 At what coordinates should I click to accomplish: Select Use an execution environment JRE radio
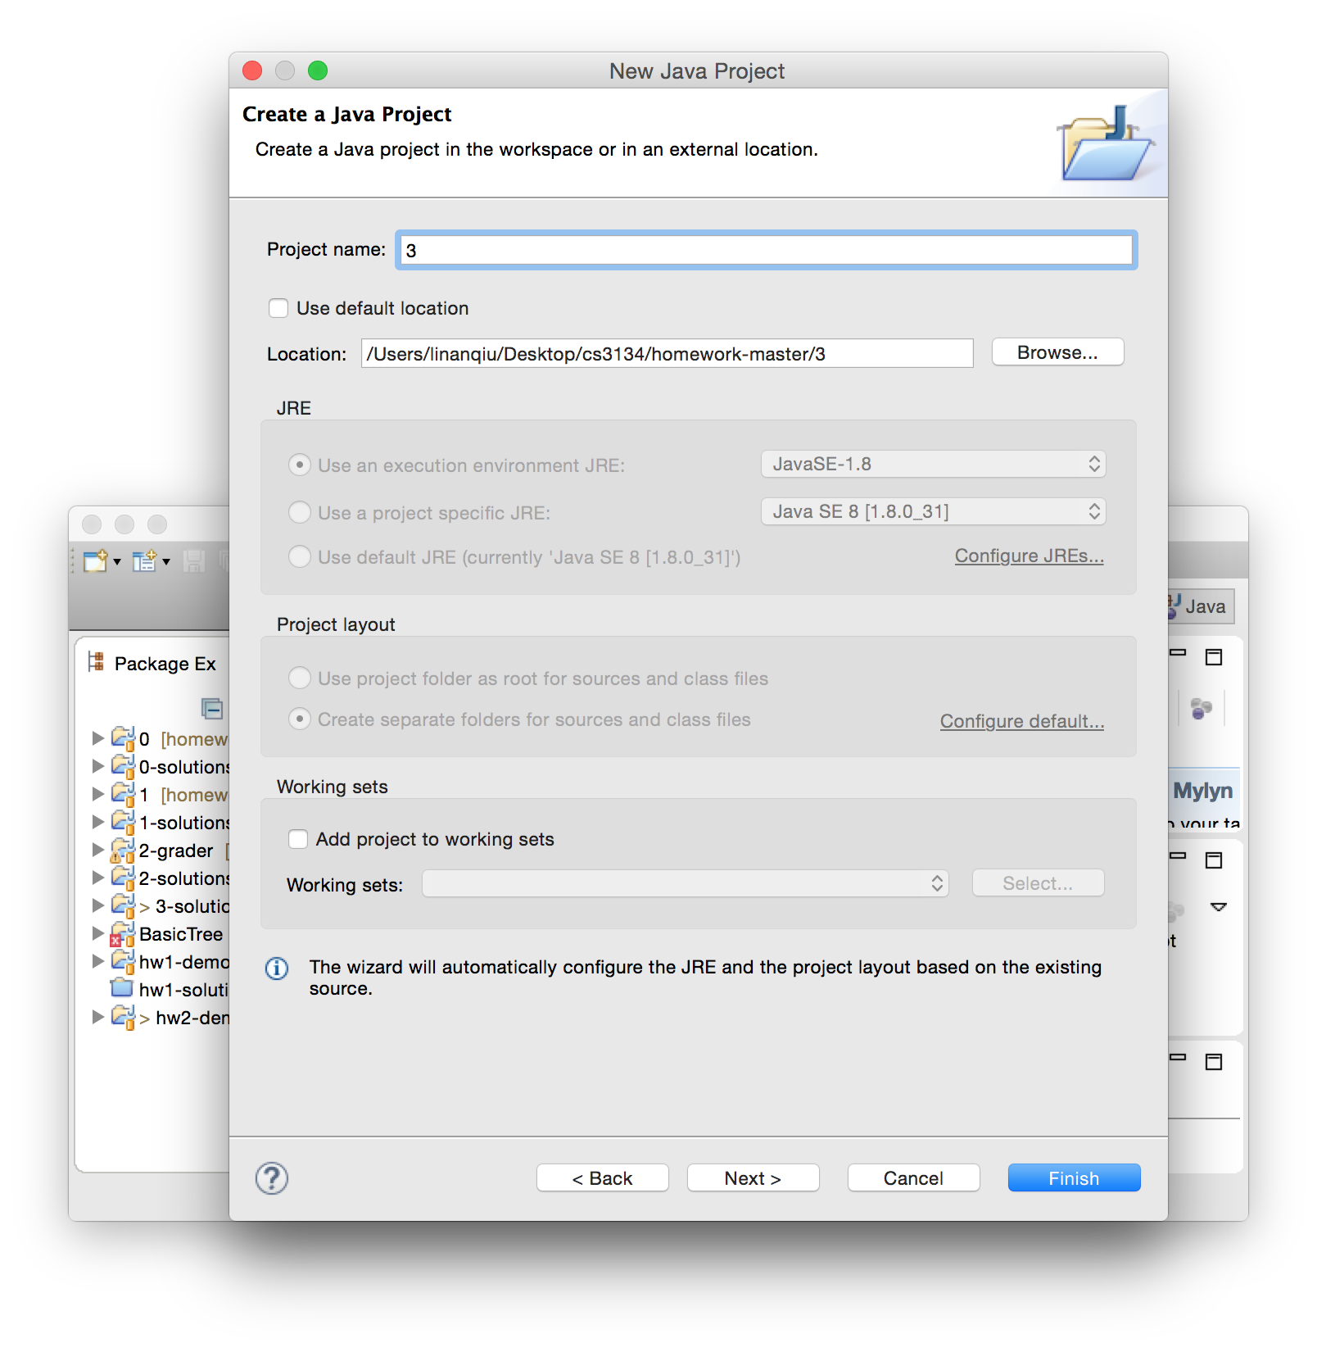coord(300,465)
